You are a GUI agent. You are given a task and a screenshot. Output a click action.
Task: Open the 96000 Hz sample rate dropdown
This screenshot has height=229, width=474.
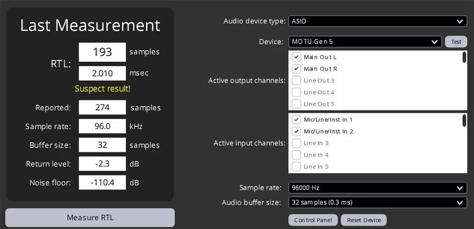click(377, 188)
